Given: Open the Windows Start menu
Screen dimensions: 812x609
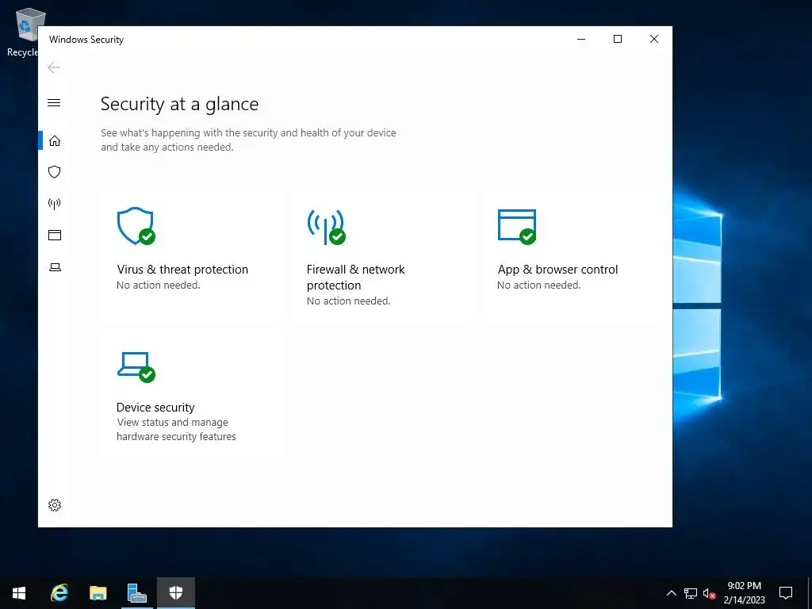Looking at the screenshot, I should click(19, 593).
